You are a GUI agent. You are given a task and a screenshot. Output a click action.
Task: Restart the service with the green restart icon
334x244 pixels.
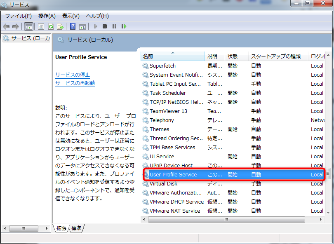(124, 26)
